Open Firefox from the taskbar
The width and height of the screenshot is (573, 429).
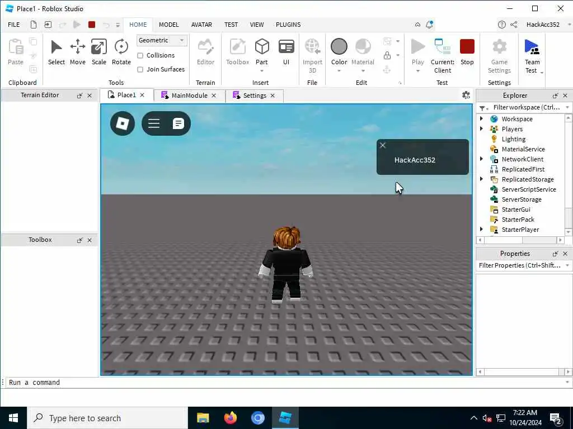pos(230,418)
